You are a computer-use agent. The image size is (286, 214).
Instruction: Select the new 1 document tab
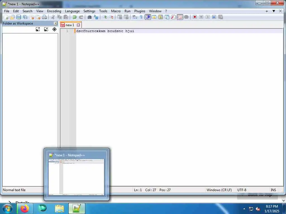(70, 25)
